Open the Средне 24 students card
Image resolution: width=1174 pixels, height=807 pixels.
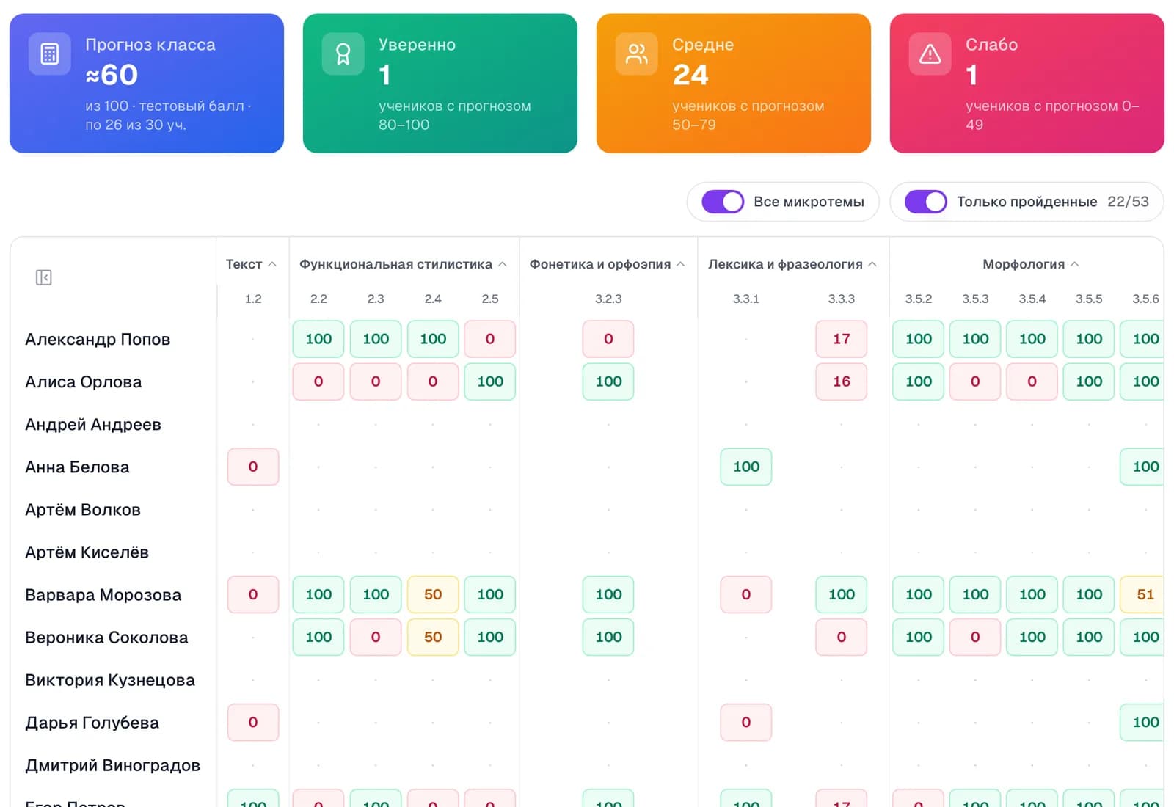pyautogui.click(x=734, y=84)
